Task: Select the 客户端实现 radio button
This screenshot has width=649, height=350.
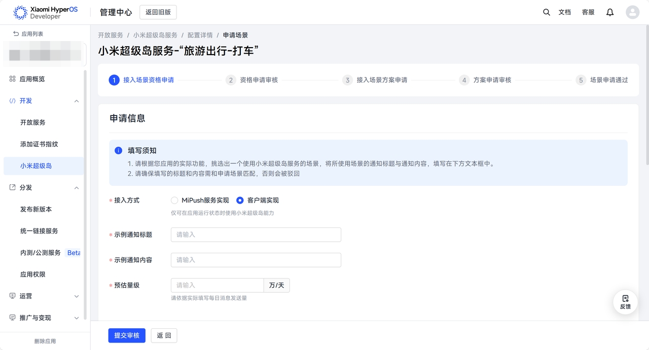Action: point(240,200)
